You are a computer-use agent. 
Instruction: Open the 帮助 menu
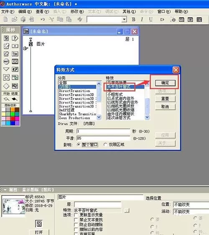tap(181, 12)
